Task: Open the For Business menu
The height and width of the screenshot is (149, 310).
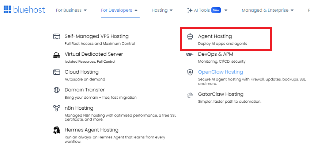Action: (x=69, y=10)
